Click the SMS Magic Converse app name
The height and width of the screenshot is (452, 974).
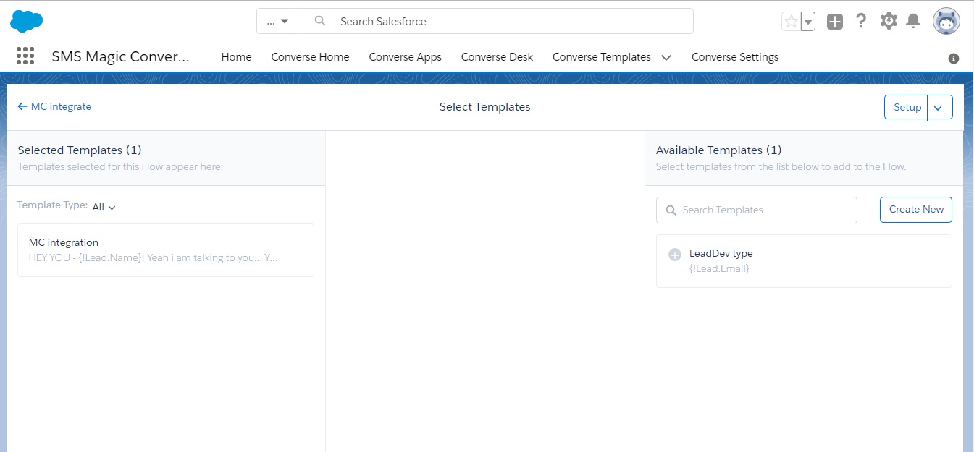tap(120, 56)
